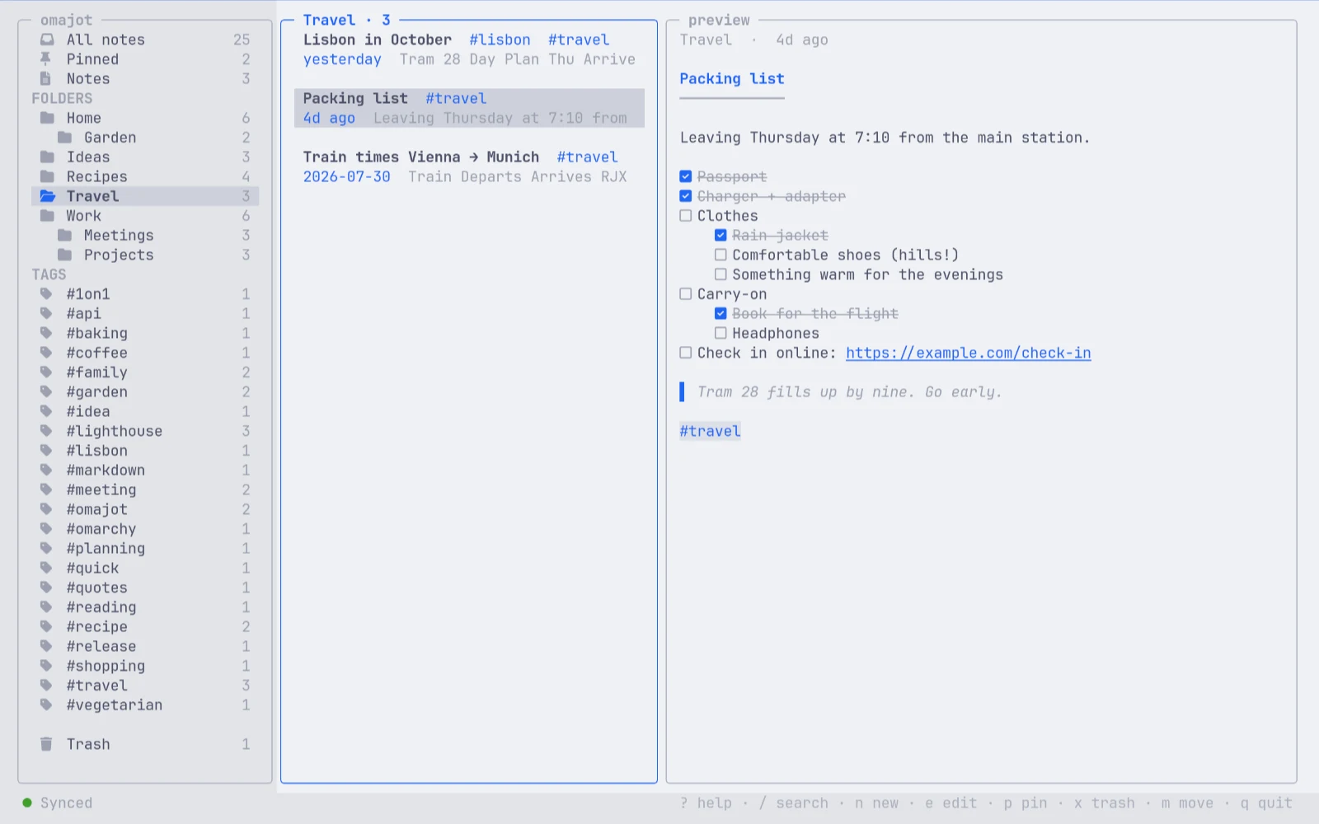Select the #coffee tag in sidebar
The width and height of the screenshot is (1319, 824).
pos(145,353)
